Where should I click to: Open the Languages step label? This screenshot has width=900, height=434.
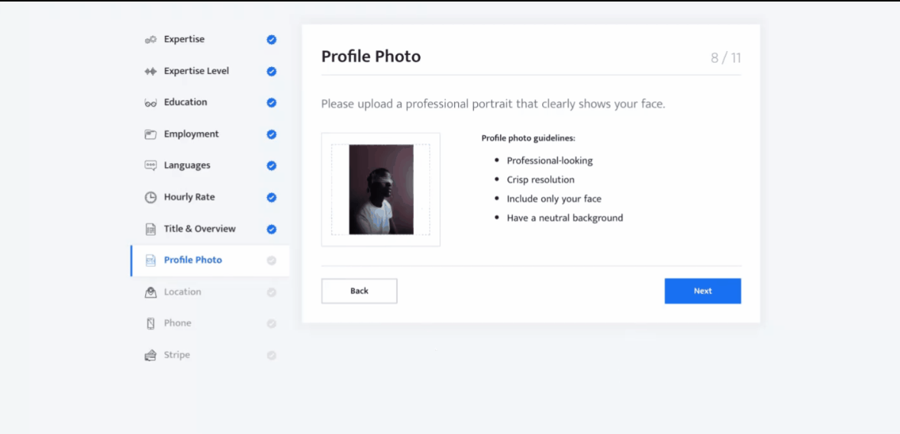(187, 166)
